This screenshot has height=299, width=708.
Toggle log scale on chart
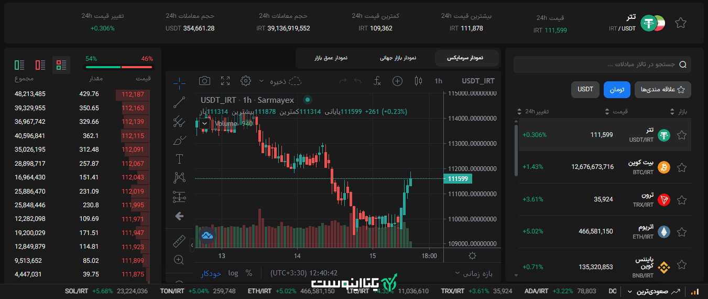[x=233, y=273]
